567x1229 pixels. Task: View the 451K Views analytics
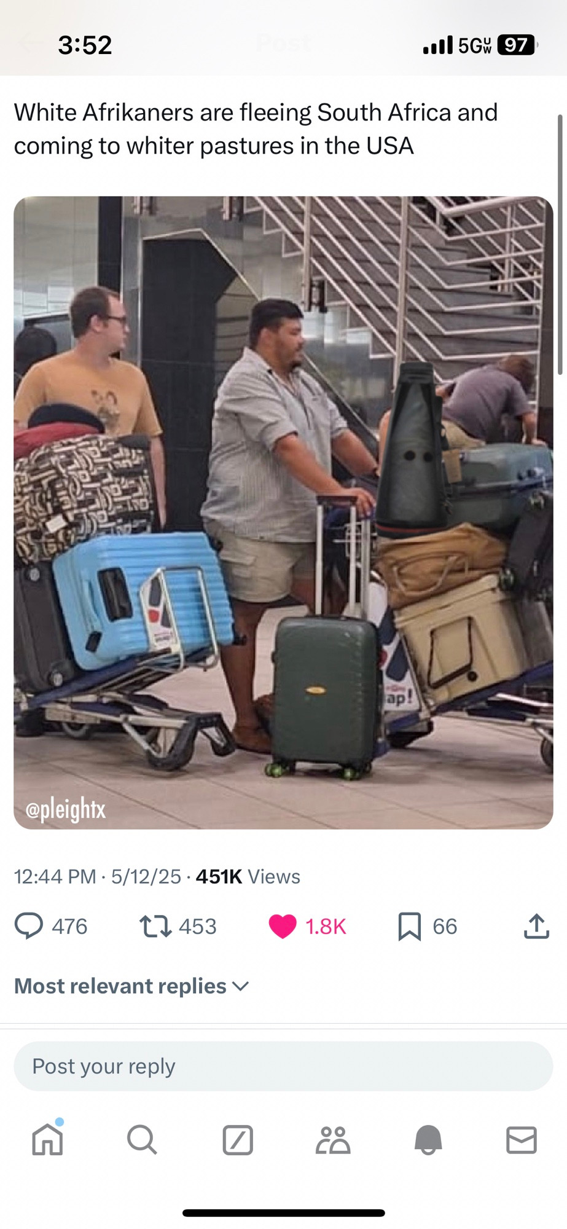pos(248,876)
